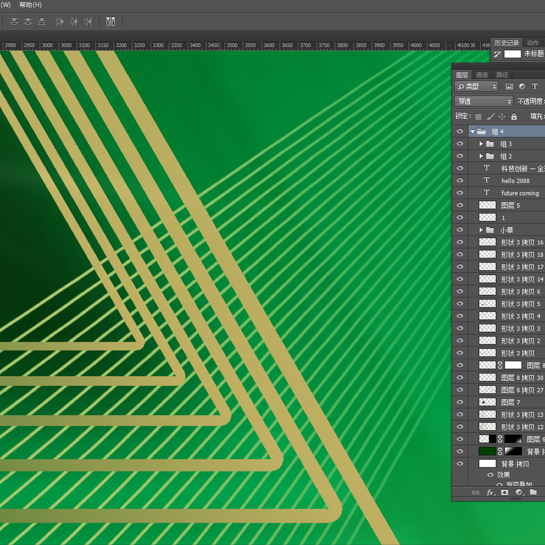The width and height of the screenshot is (545, 545).
Task: Select the 图层 7 layer thumbnail
Action: (487, 402)
